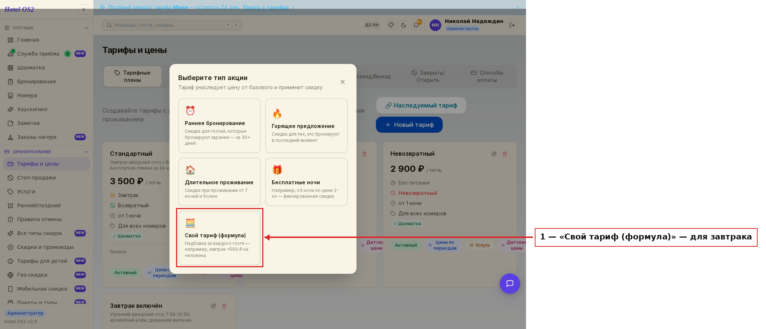Toggle dark mode moon icon
Image resolution: width=766 pixels, height=329 pixels.
[404, 25]
